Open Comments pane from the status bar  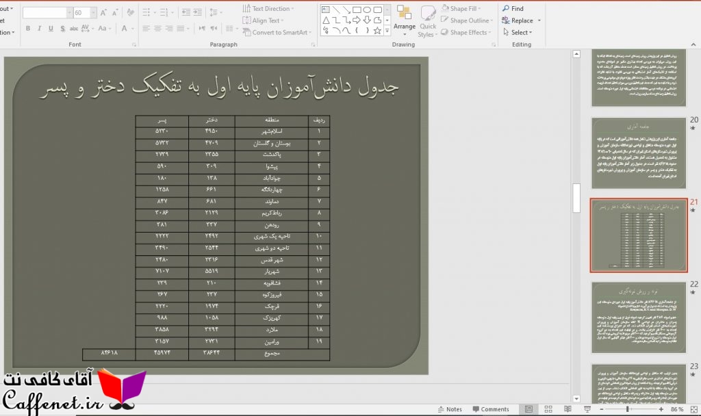[490, 409]
